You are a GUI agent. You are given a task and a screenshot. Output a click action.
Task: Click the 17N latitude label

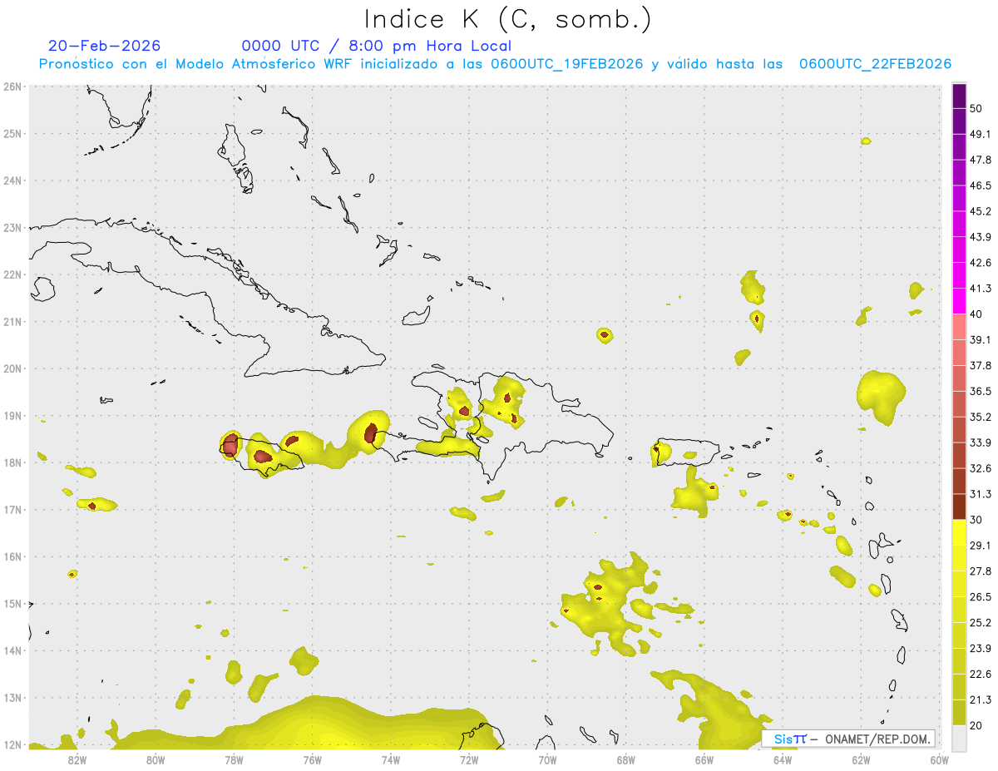pyautogui.click(x=12, y=510)
